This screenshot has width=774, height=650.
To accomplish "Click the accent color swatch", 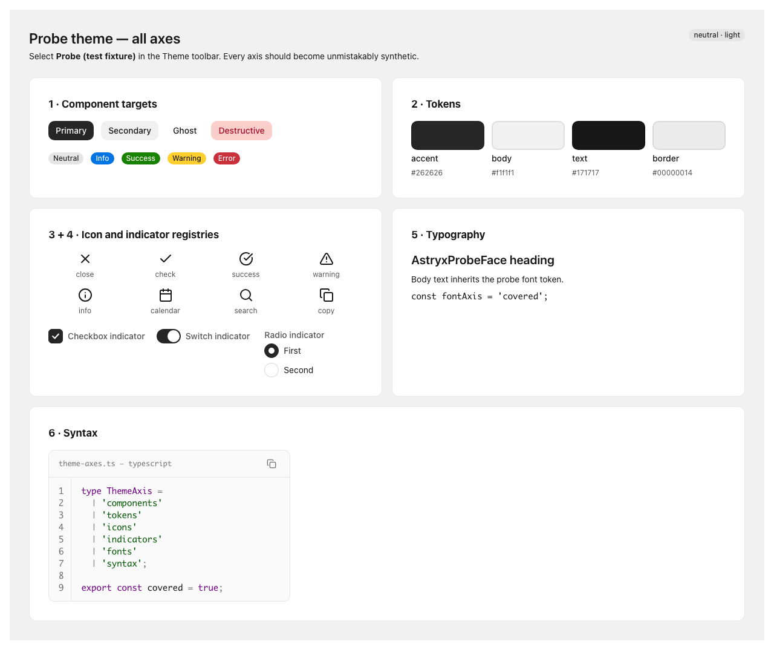I will tap(447, 135).
